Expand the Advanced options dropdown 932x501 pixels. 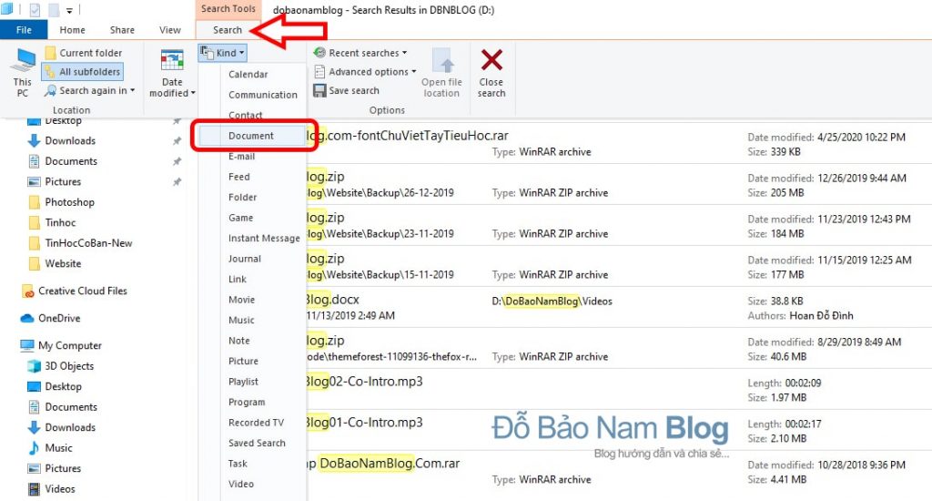point(364,72)
